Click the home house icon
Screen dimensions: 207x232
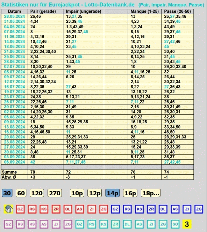point(8,209)
